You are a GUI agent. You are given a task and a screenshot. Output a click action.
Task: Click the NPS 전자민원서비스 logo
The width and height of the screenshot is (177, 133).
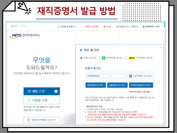point(25,36)
